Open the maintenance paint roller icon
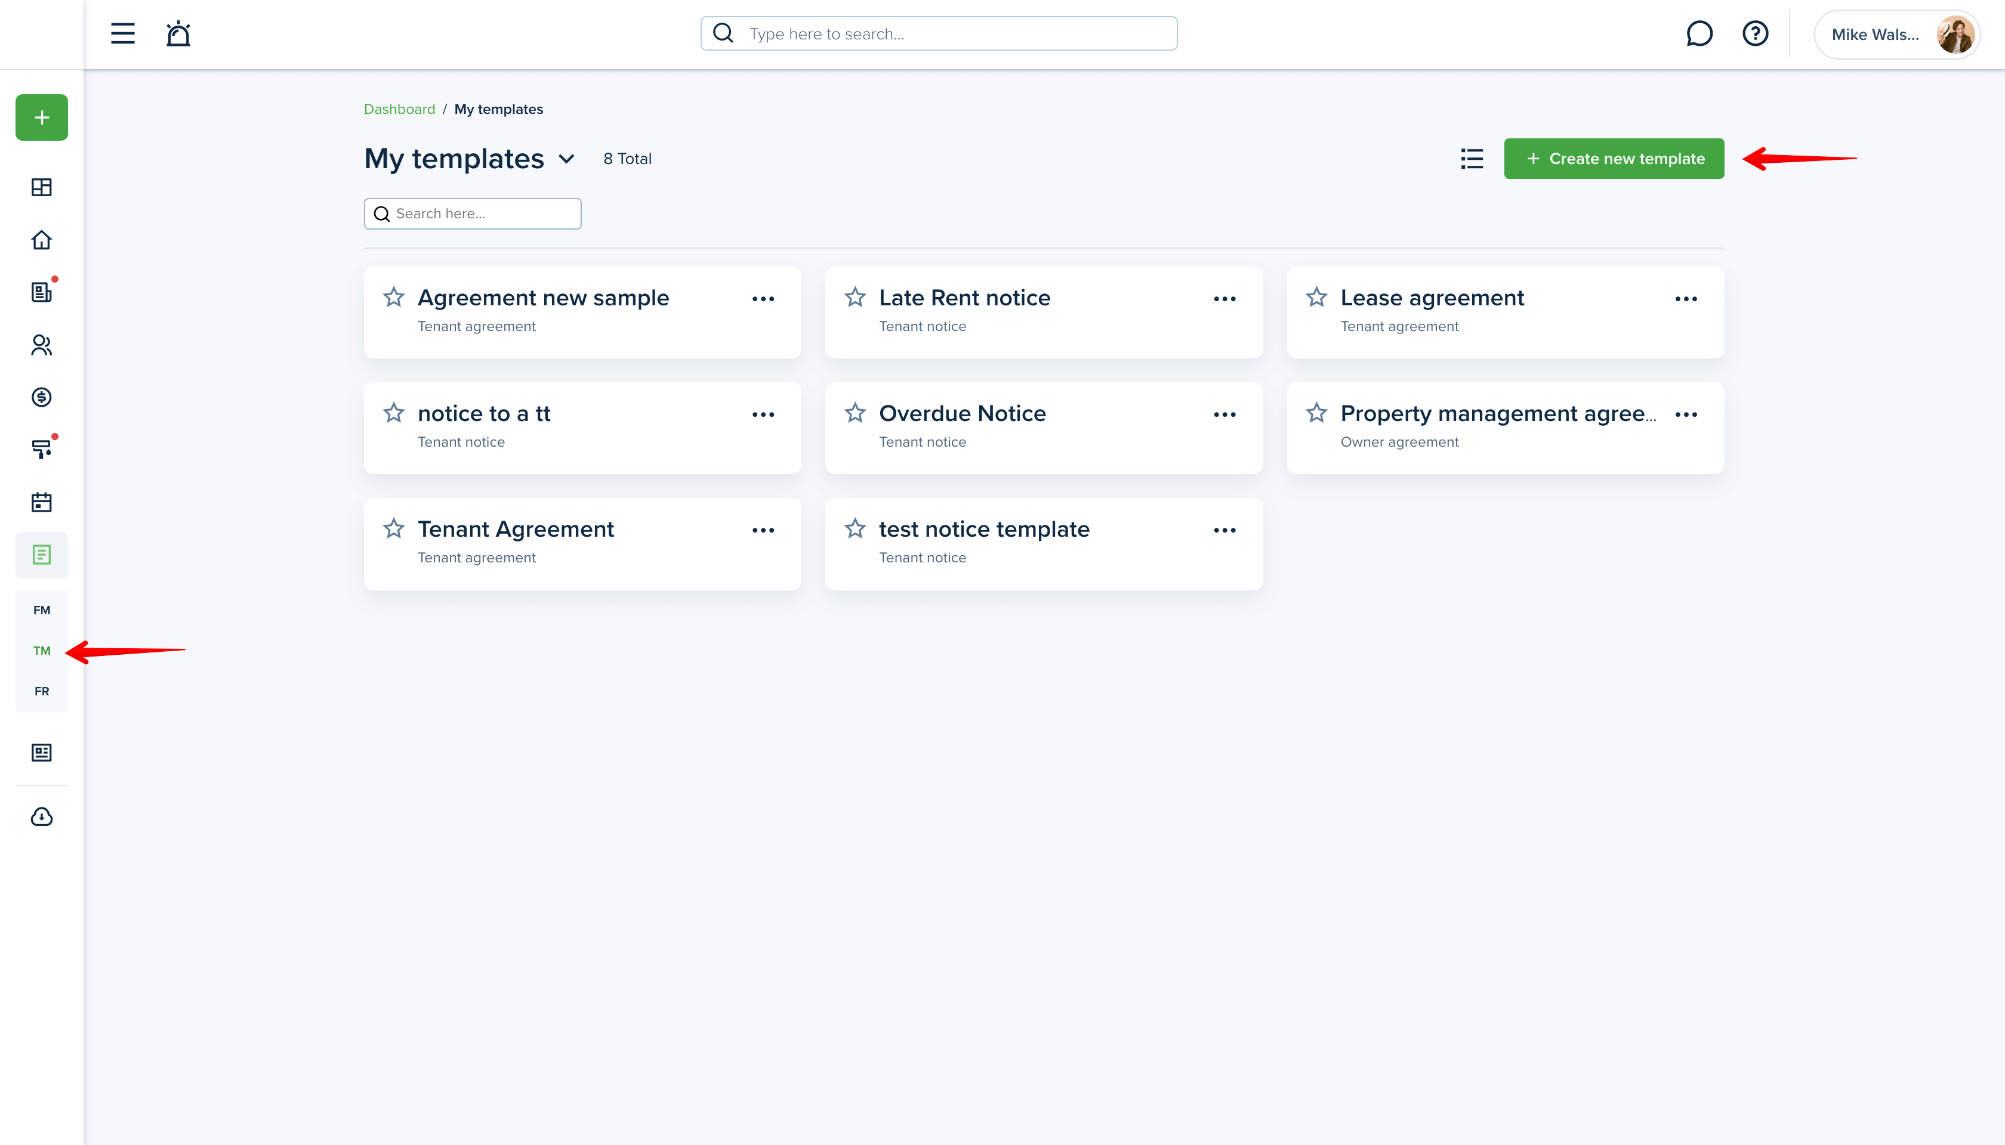Screen dimensions: 2005x1145 click(x=42, y=449)
